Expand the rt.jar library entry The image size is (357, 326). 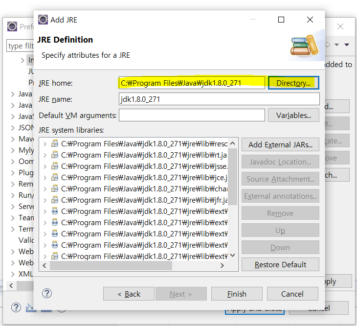click(45, 155)
